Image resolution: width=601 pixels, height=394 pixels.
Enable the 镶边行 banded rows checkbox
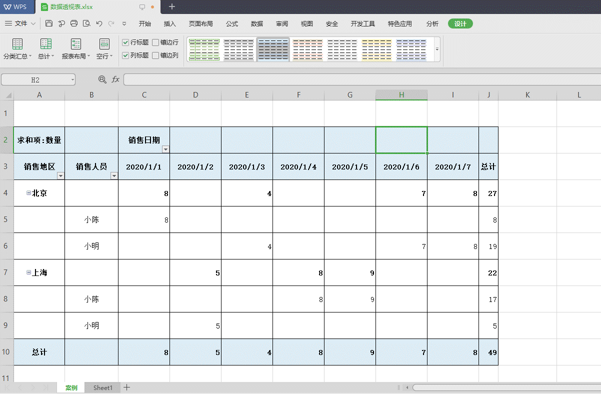point(156,42)
